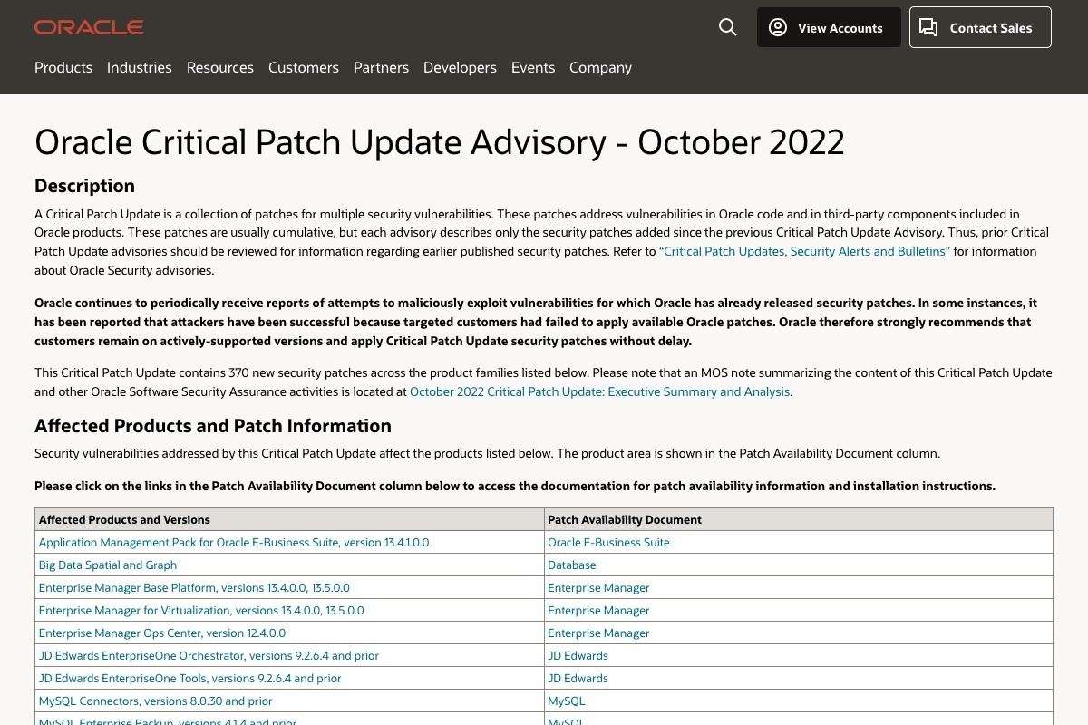Open JD Edwards document for EnterpriseOne Tools row

[578, 678]
